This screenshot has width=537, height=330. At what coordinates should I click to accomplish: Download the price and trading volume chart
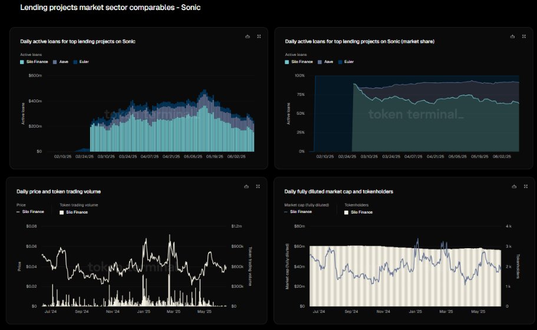click(246, 186)
